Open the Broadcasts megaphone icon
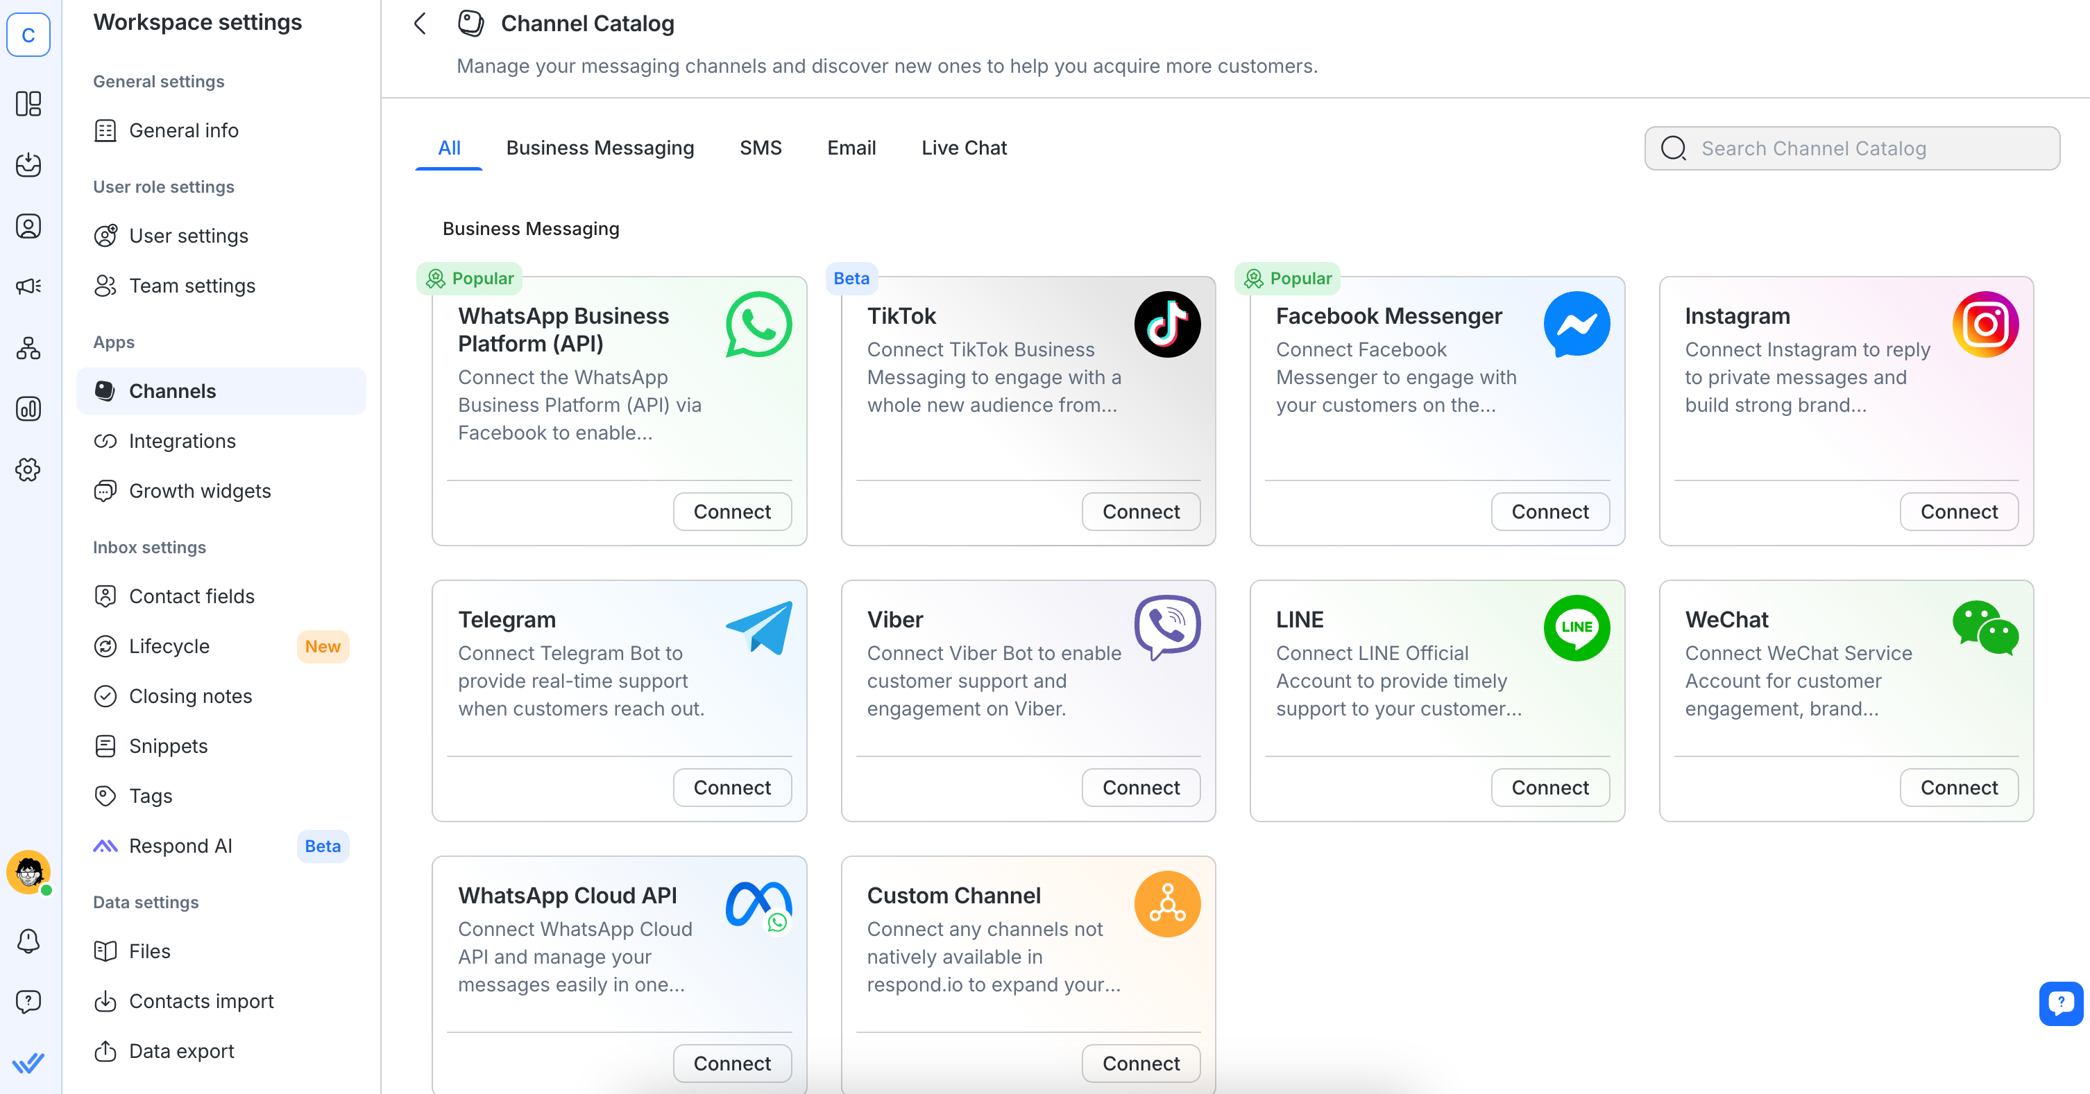 28,285
